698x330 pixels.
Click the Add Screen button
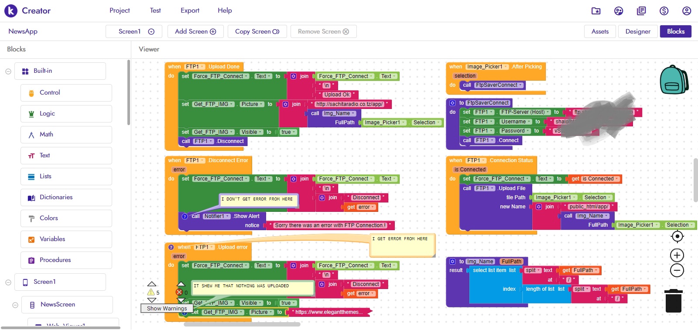tap(195, 31)
